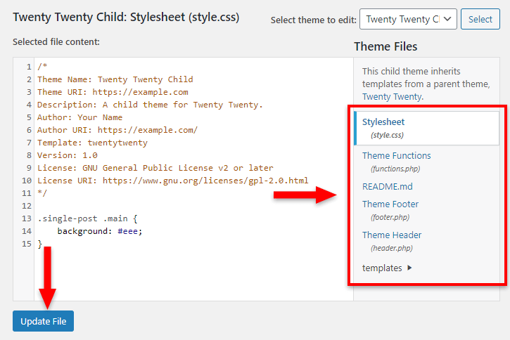Click the 'License: GNU General Public License' line
Image resolution: width=510 pixels, height=340 pixels.
coord(155,168)
